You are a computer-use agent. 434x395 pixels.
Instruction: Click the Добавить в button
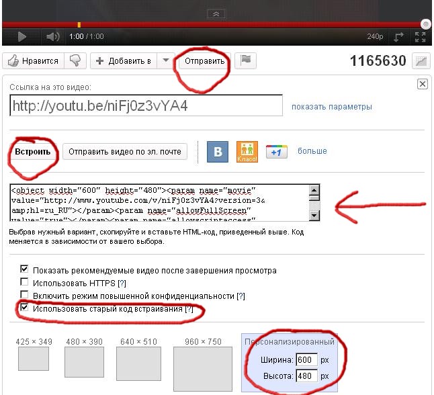point(124,60)
